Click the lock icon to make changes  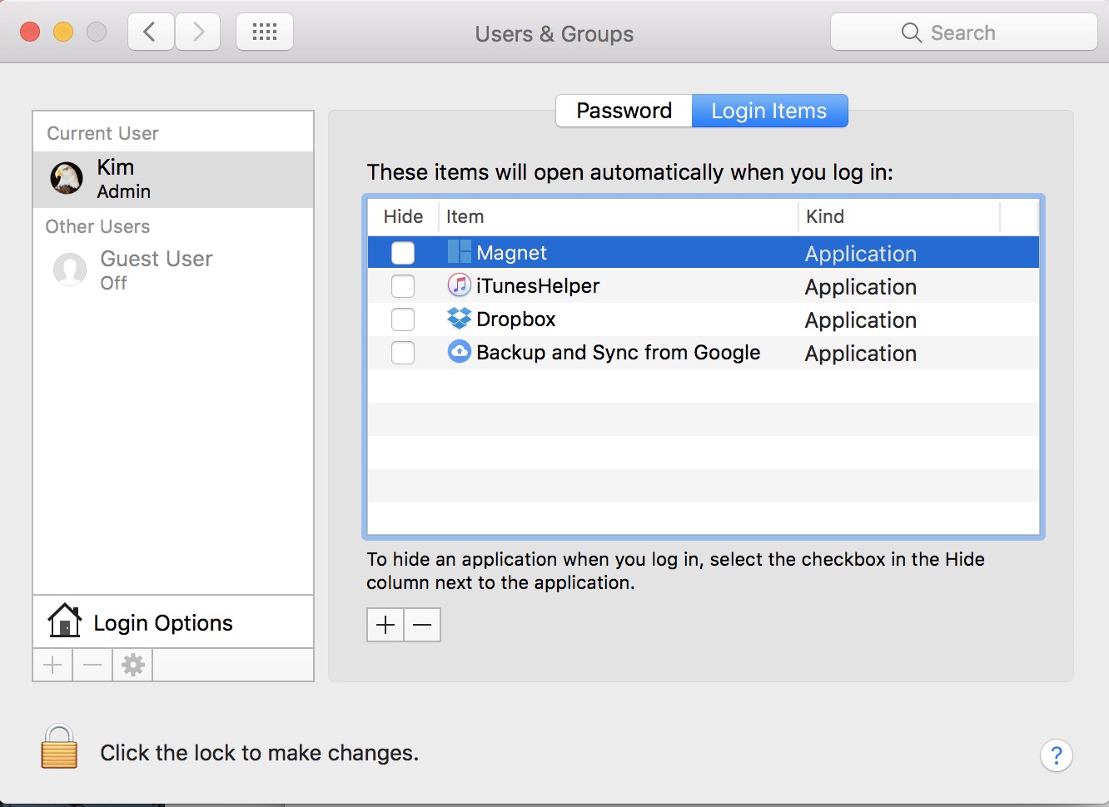59,746
